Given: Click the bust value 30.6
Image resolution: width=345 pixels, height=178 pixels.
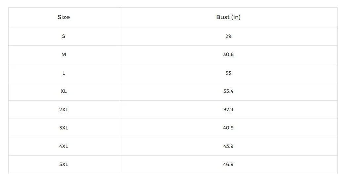Looking at the screenshot, I should click(x=228, y=55).
